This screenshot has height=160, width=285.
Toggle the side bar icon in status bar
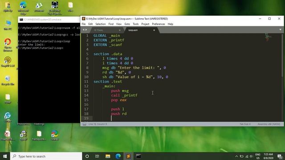tap(84, 124)
